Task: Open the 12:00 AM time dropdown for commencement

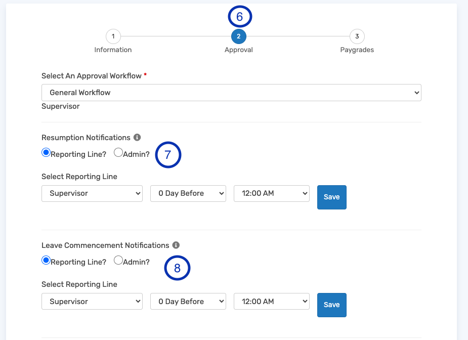Action: (271, 301)
